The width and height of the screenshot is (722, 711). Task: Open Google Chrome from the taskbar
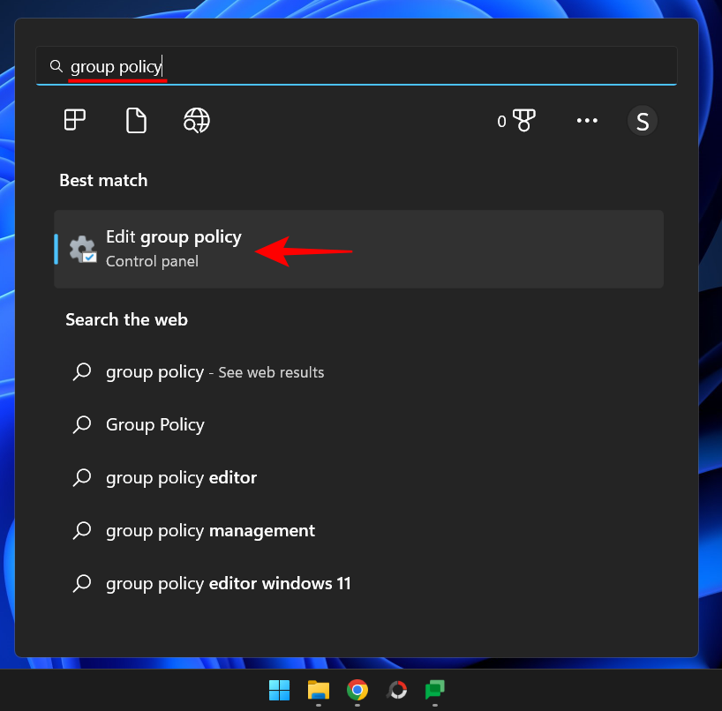[357, 691]
